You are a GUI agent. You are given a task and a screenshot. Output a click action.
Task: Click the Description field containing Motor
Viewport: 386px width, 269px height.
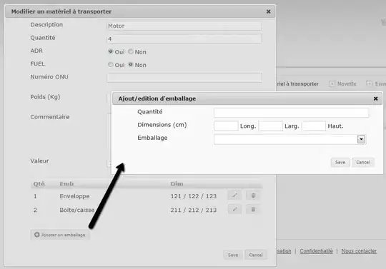(184, 26)
